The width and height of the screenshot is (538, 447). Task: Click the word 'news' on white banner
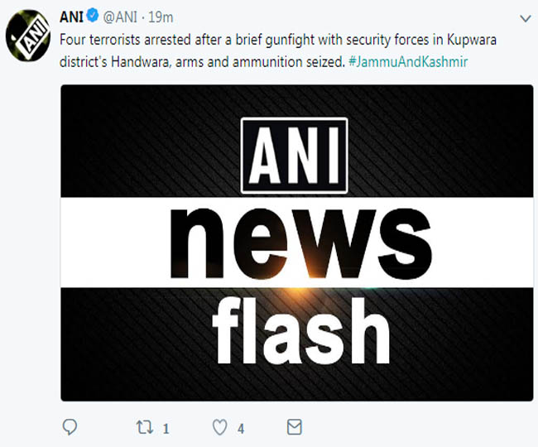300,243
